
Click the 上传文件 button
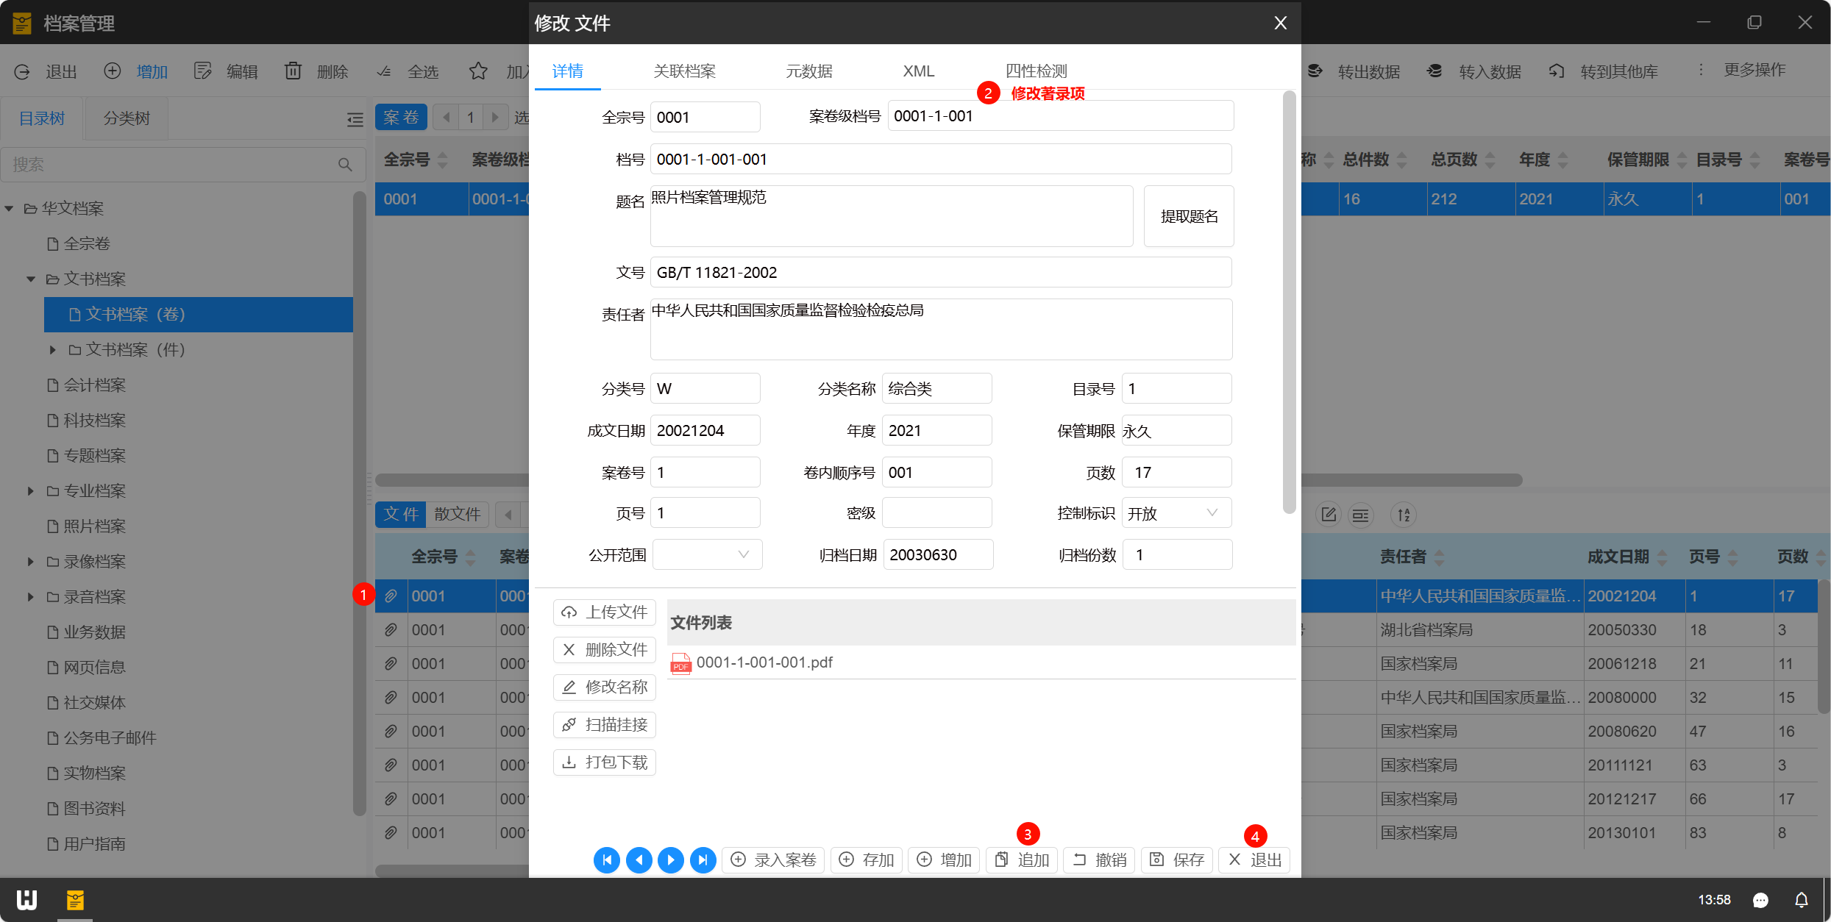[604, 612]
